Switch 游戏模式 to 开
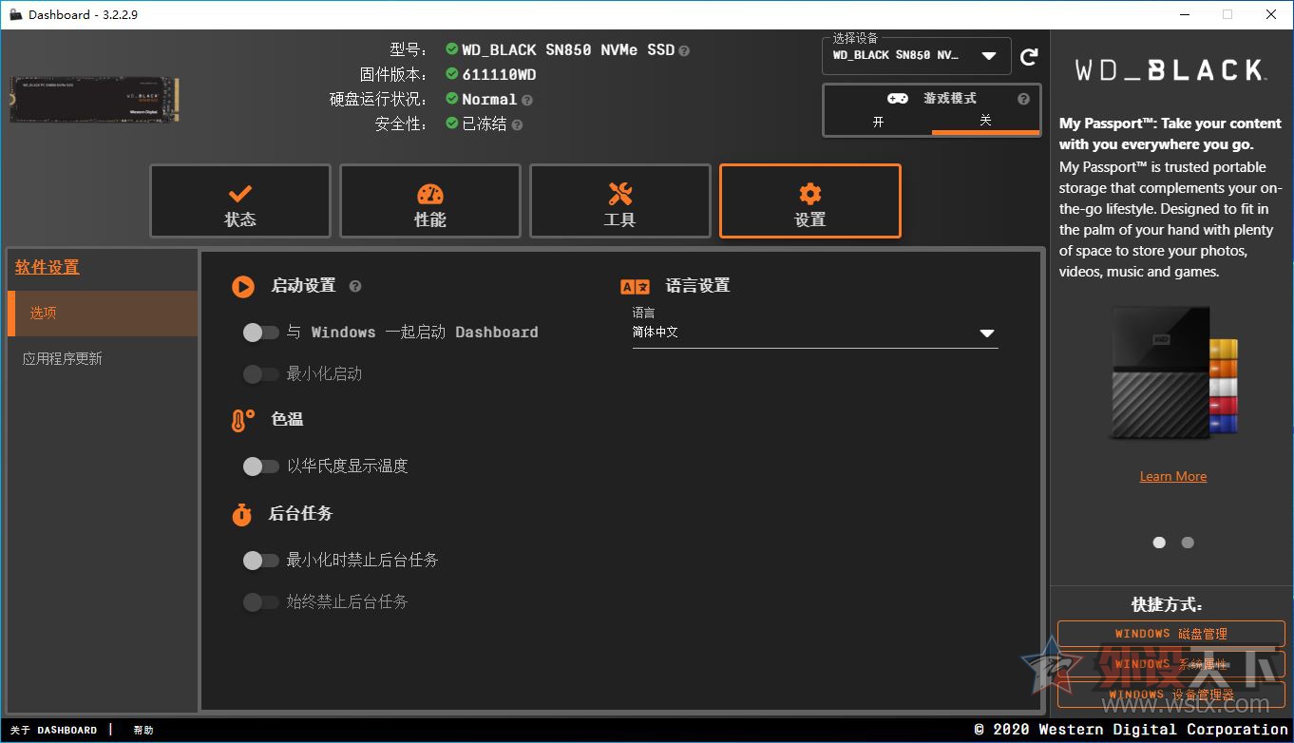The image size is (1294, 743). click(x=877, y=121)
